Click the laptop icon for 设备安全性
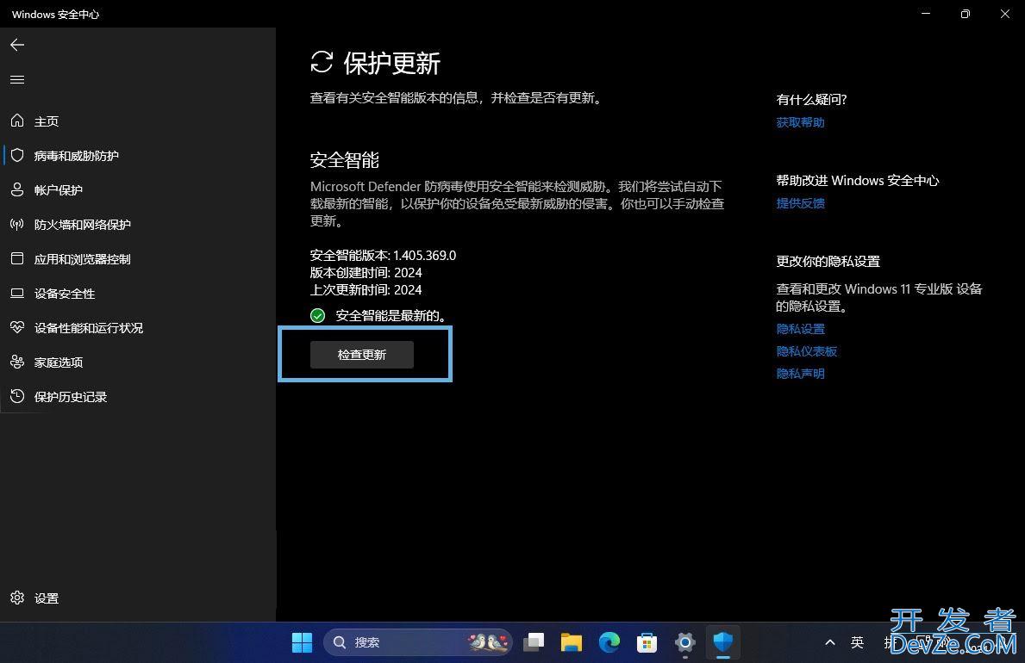The width and height of the screenshot is (1025, 663). [17, 294]
